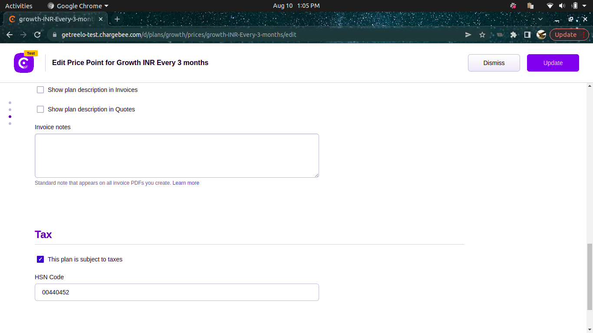Open the Activities menu
This screenshot has height=333, width=593.
pyautogui.click(x=19, y=6)
